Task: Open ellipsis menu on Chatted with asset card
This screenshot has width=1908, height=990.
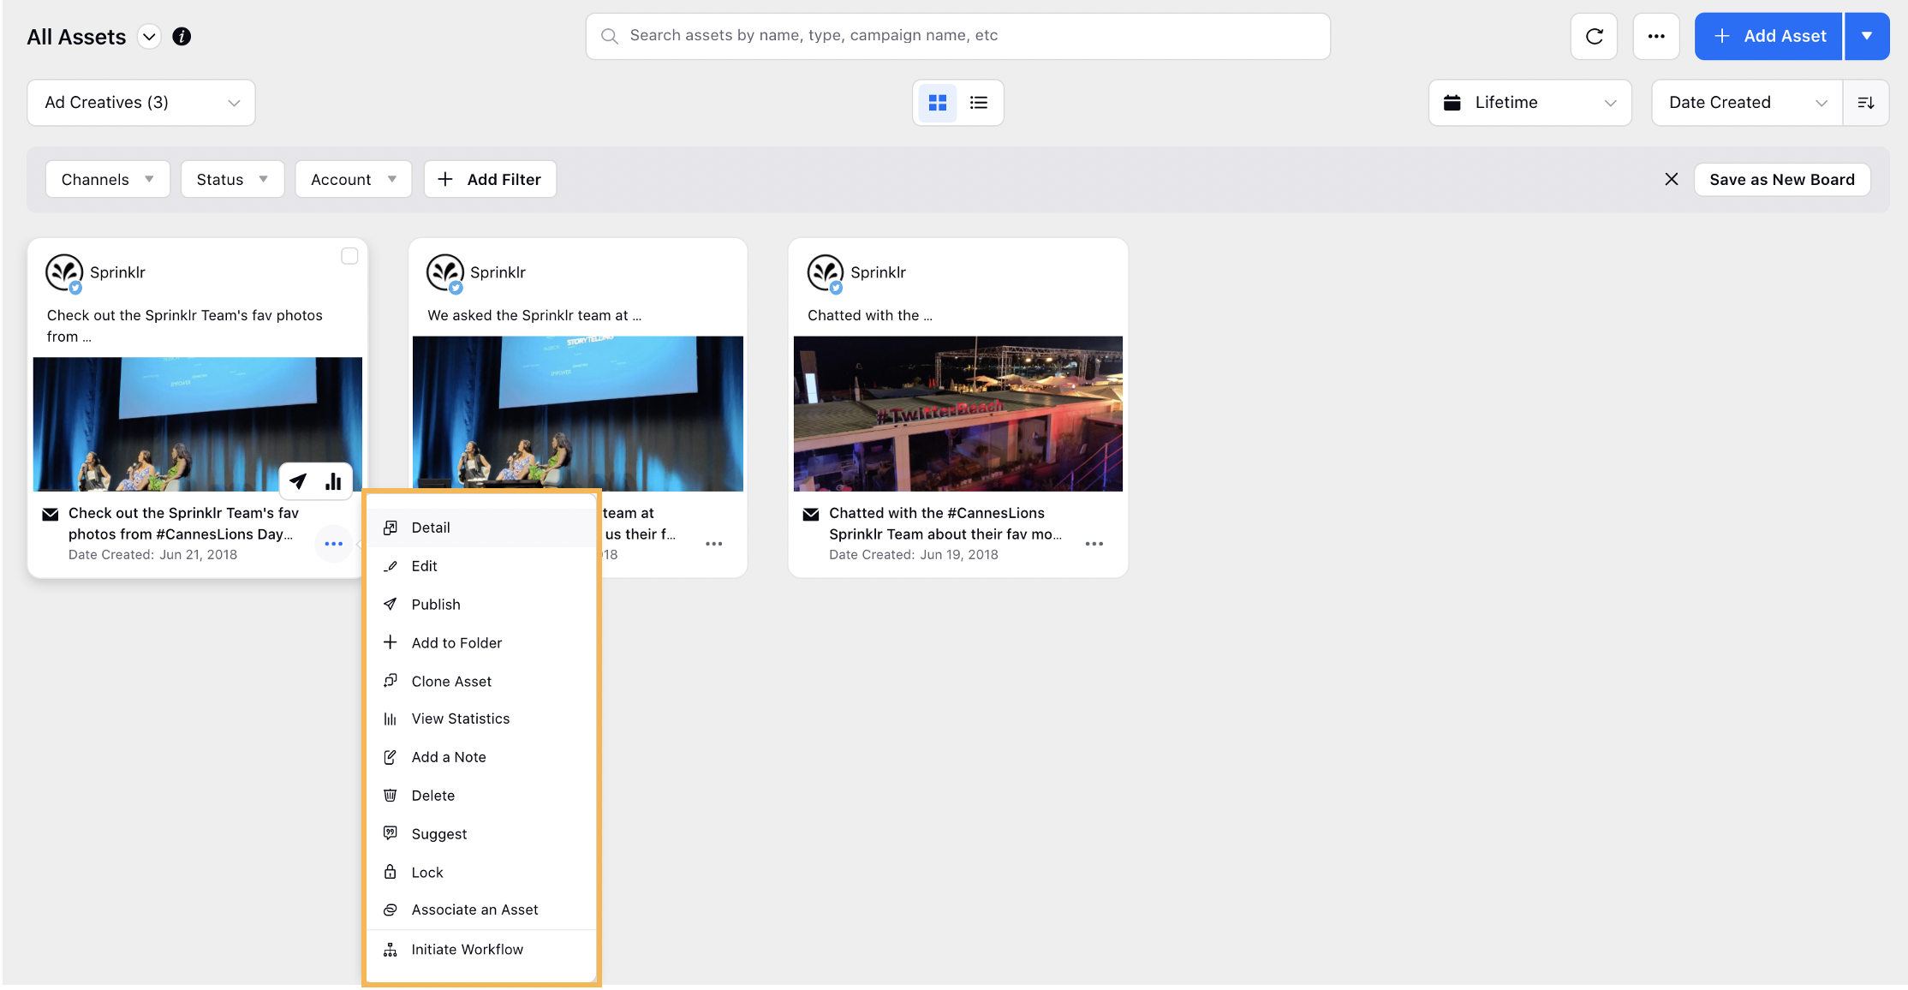Action: [1094, 544]
